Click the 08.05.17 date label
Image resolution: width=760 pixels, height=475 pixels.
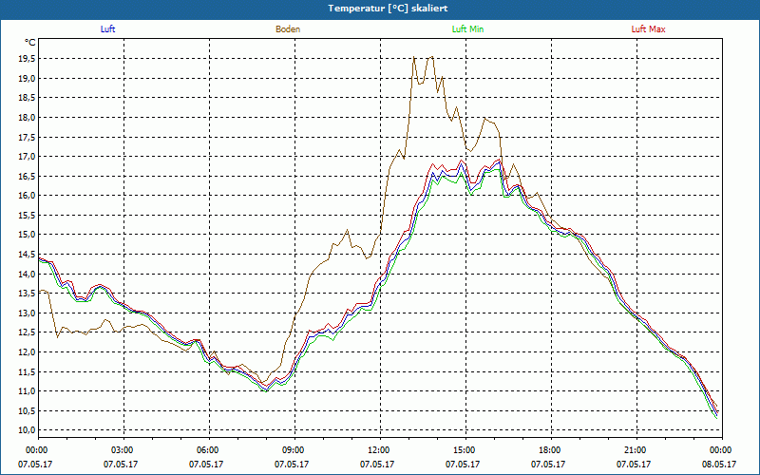[719, 465]
